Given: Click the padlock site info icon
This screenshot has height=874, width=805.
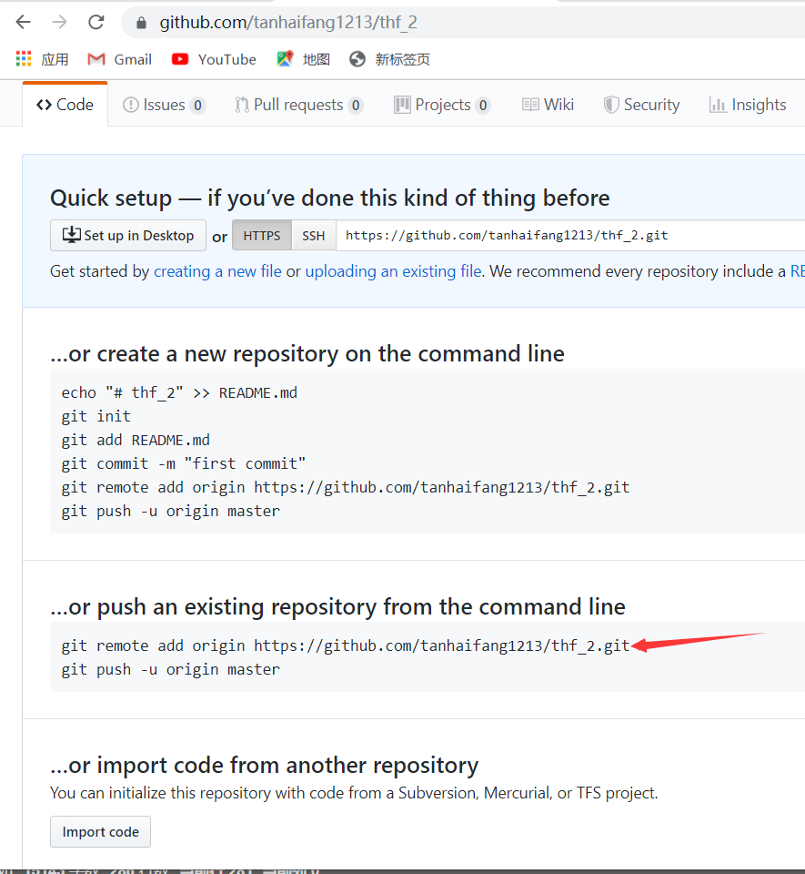Looking at the screenshot, I should coord(141,23).
